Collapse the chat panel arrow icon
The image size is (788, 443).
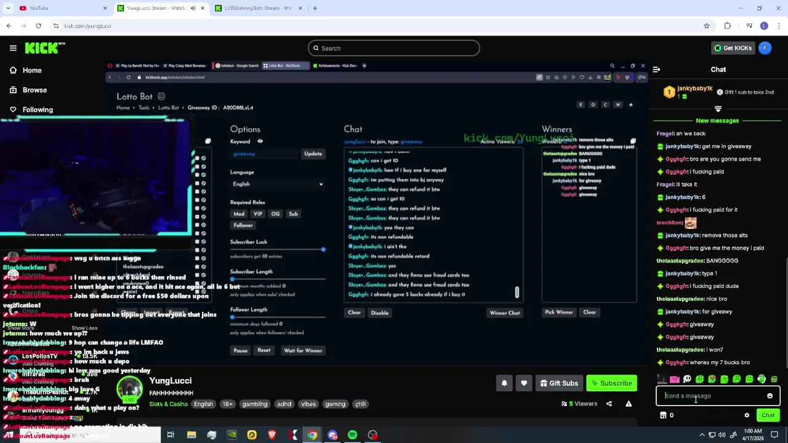point(656,70)
